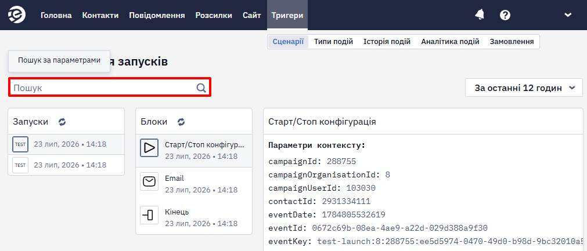Viewport: 587px width, 251px height.
Task: Expand the За останні 12 годин dropdown
Action: tap(524, 88)
